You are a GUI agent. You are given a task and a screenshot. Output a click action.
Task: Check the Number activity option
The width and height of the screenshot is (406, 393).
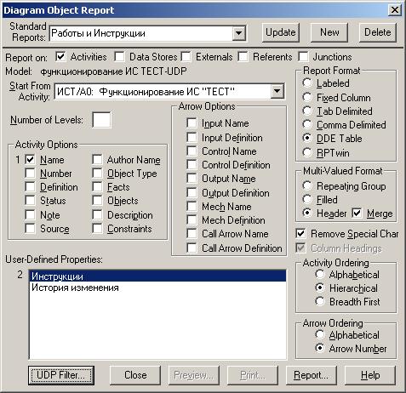coord(30,173)
